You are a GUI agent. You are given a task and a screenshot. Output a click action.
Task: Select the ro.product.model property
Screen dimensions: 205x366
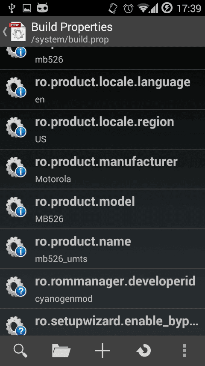102,209
